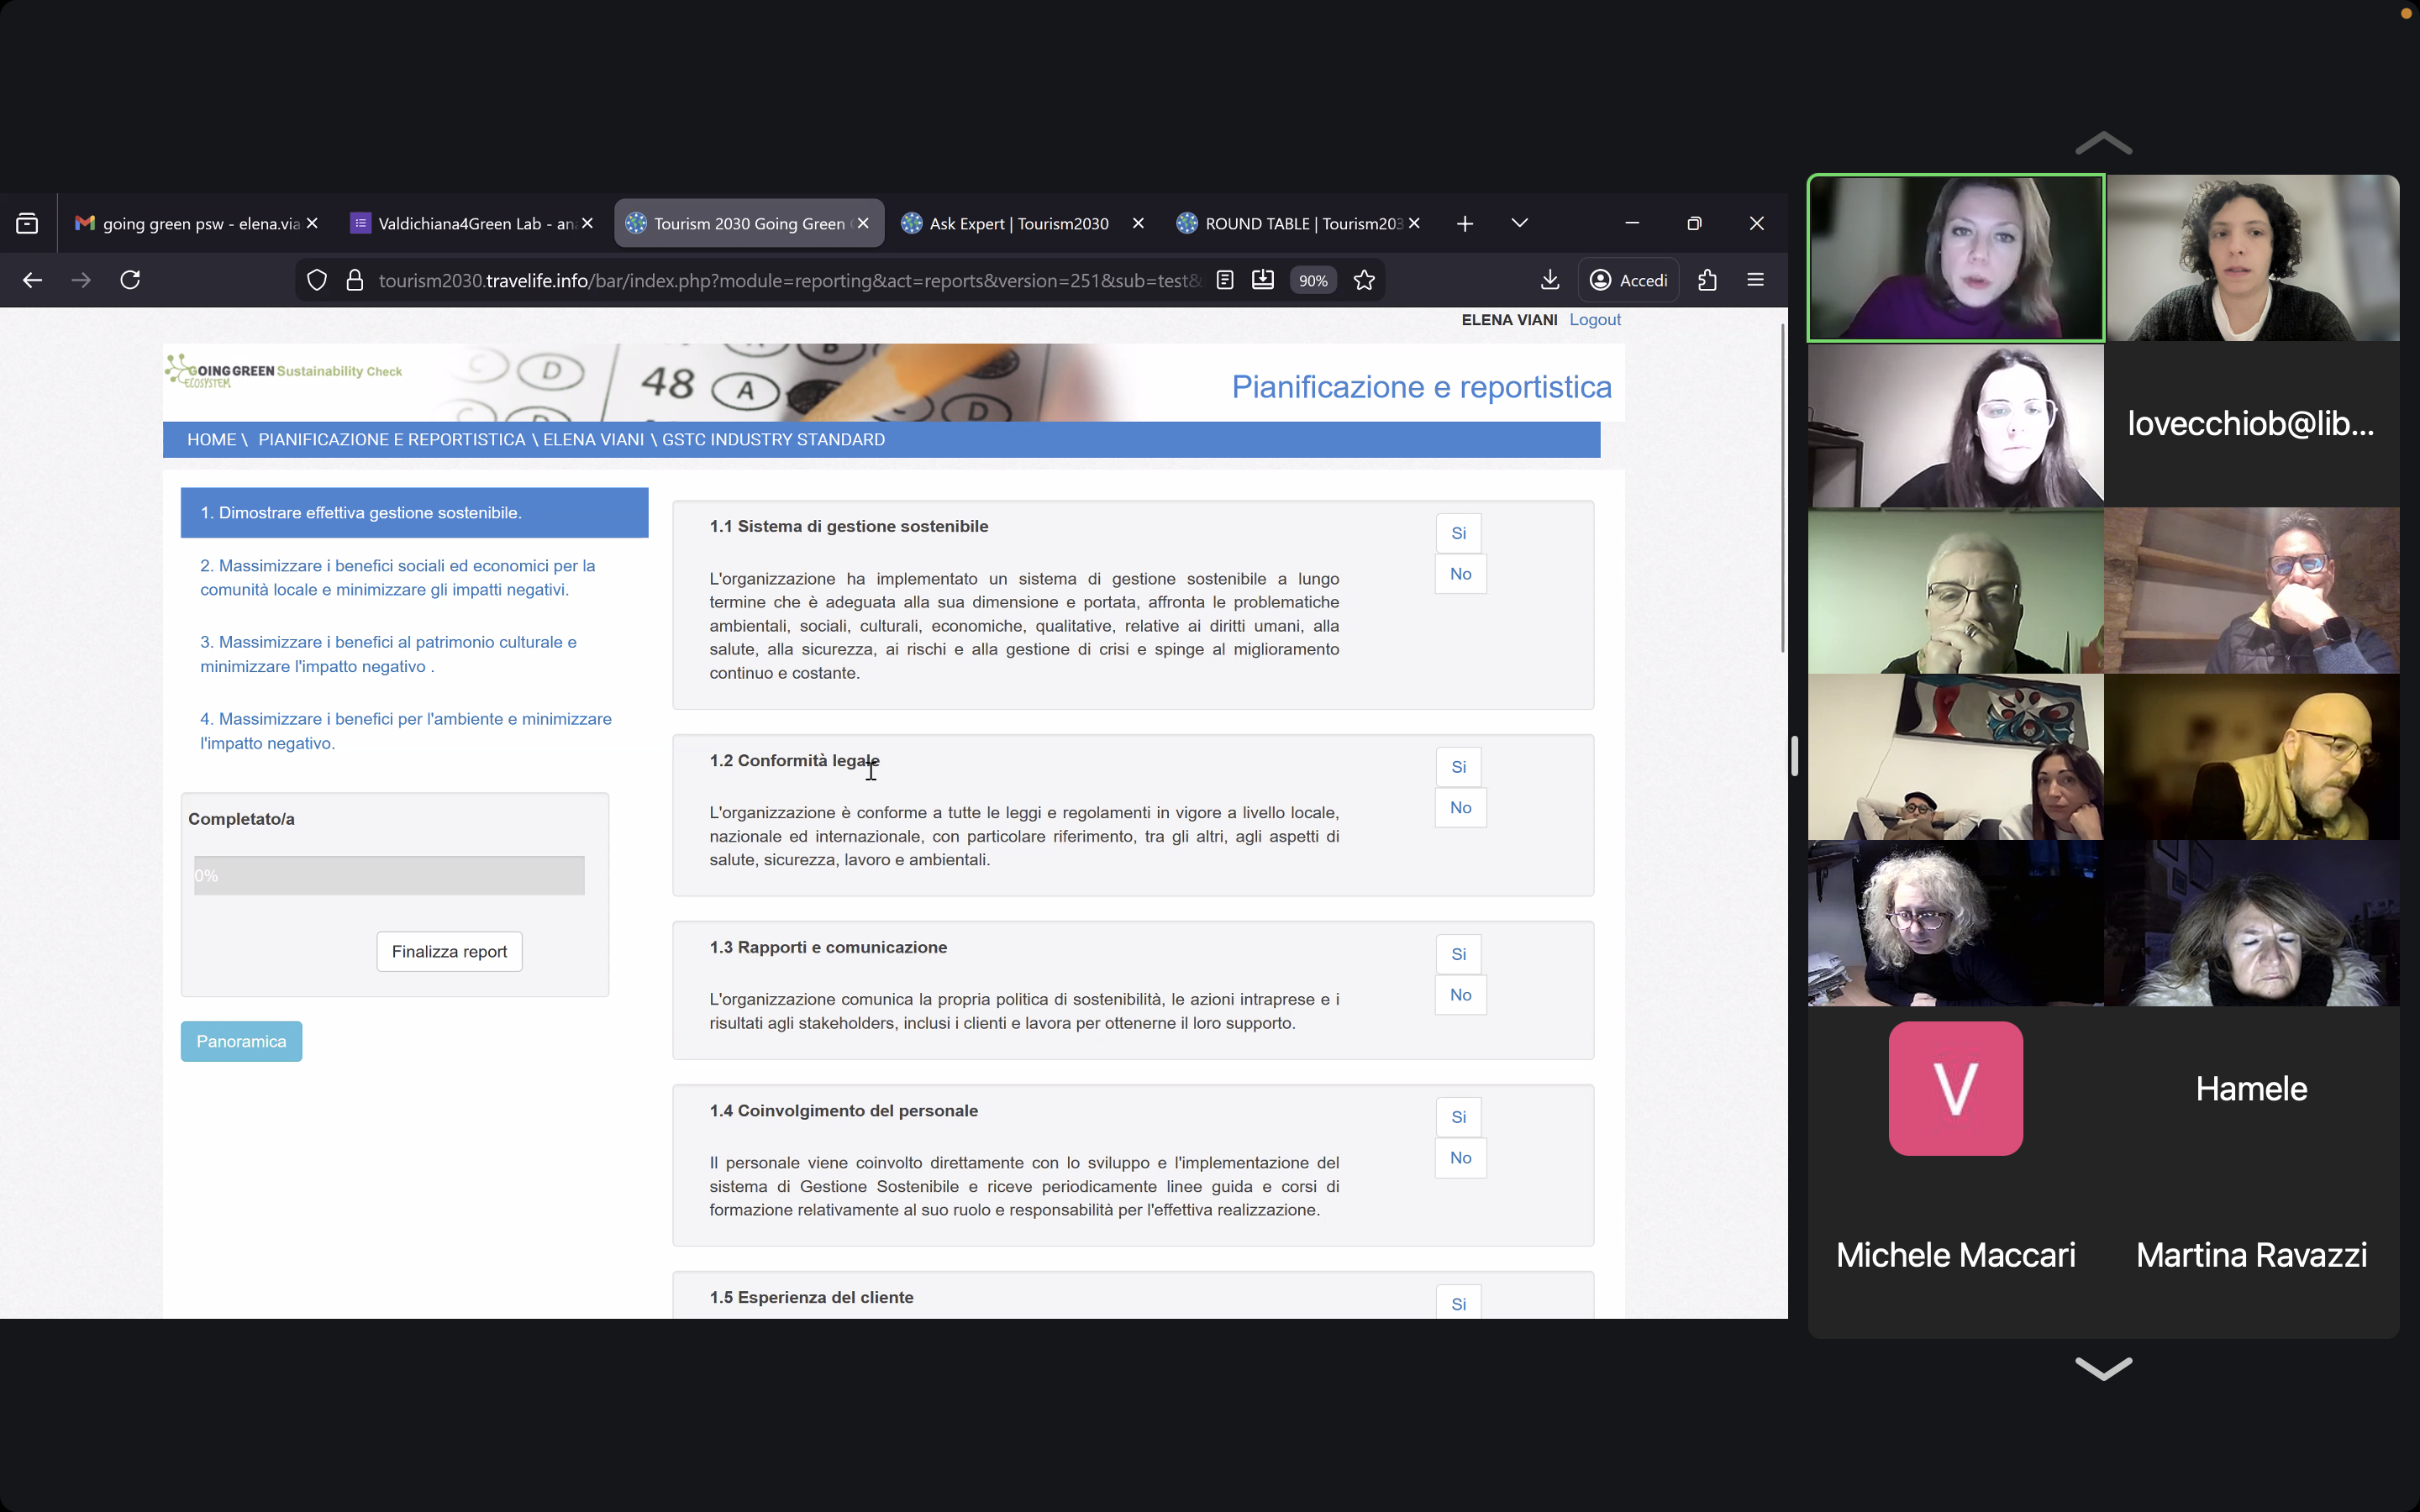Select No for 1.2 Conformità legale
The height and width of the screenshot is (1512, 2420).
pos(1460,808)
